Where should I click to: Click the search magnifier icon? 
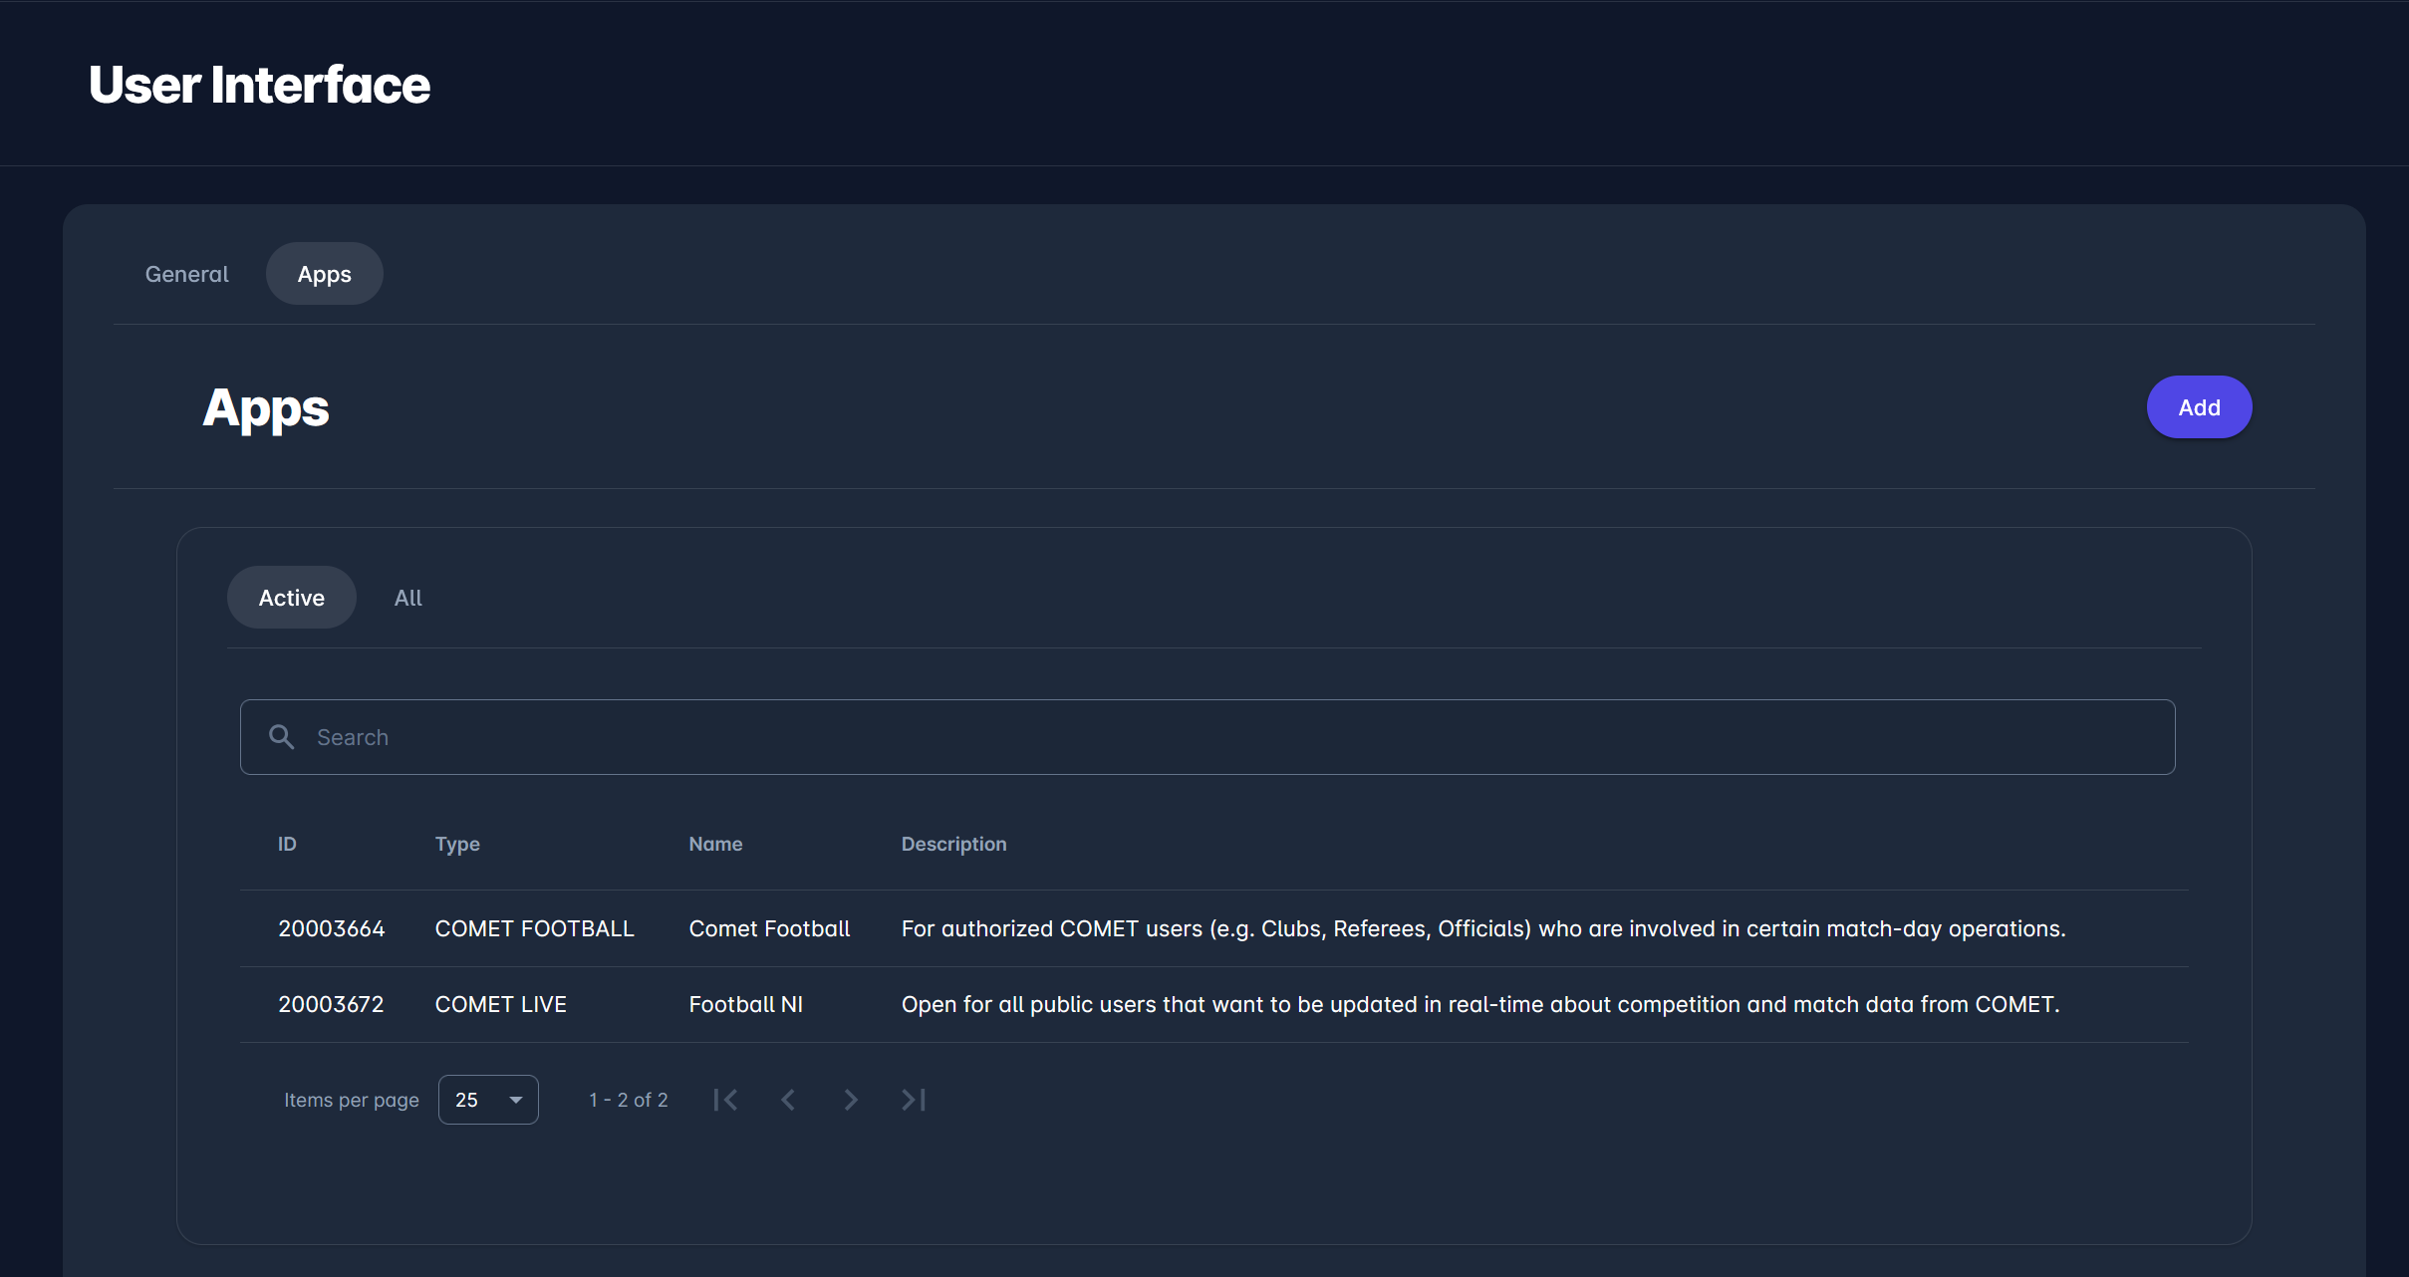pyautogui.click(x=282, y=737)
